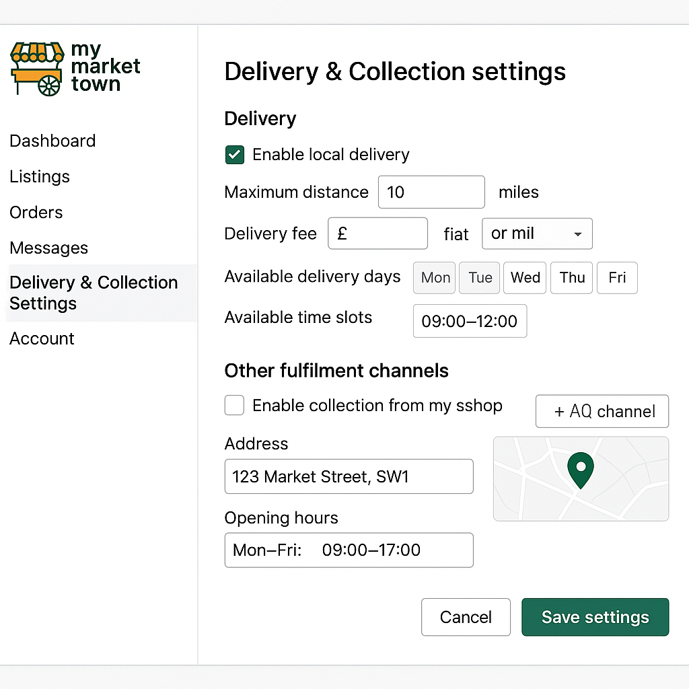Click the map pin marker on the map preview
The image size is (689, 689).
pos(580,470)
